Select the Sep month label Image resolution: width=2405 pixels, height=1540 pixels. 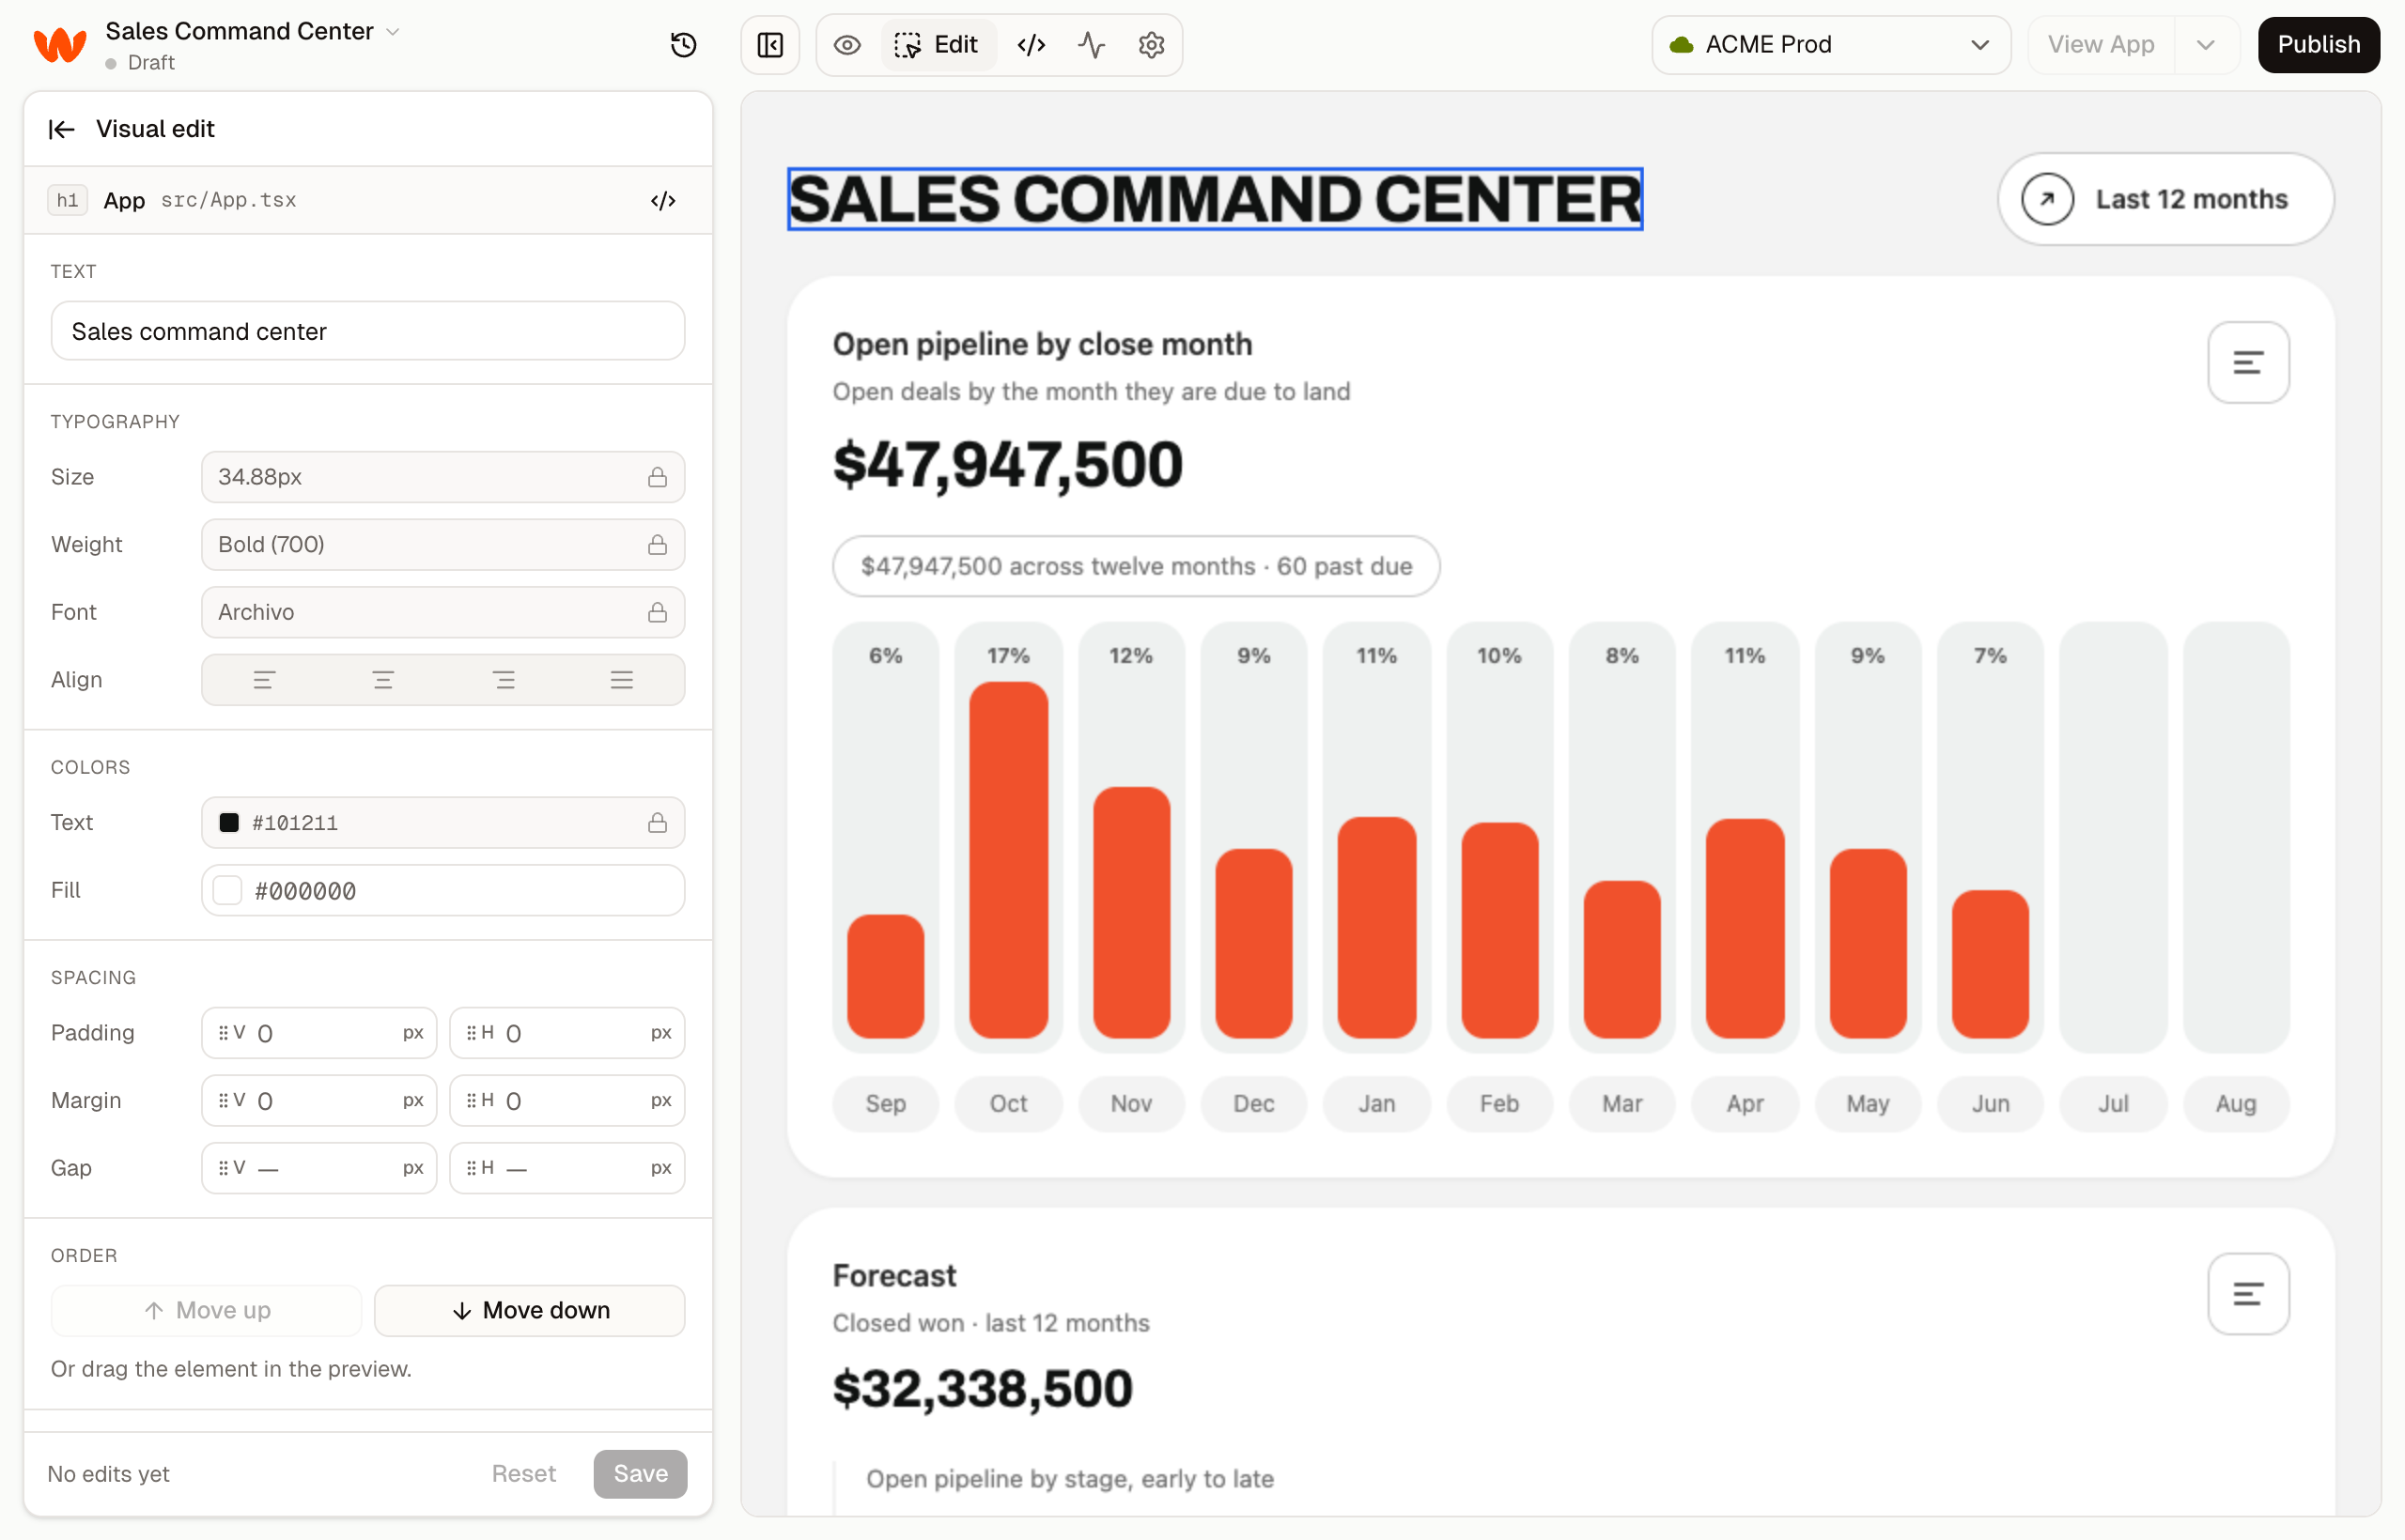pyautogui.click(x=885, y=1104)
